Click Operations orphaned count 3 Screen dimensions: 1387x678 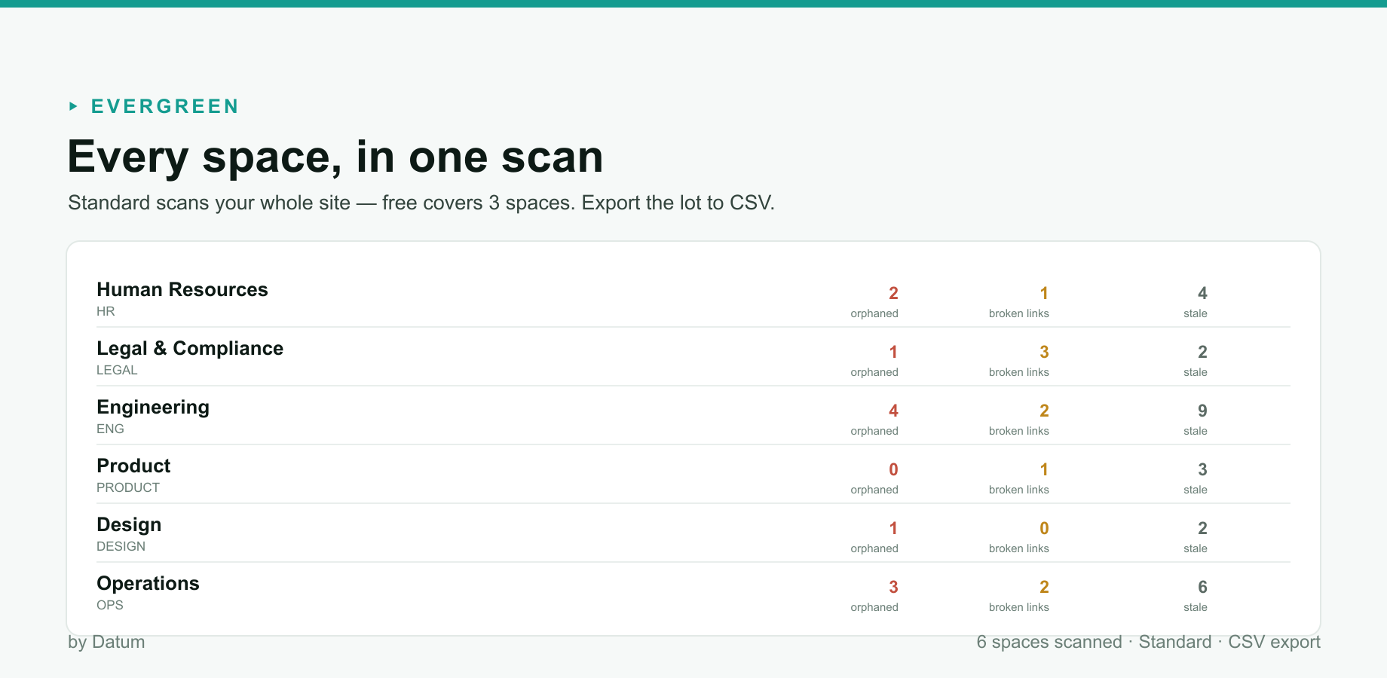click(893, 587)
